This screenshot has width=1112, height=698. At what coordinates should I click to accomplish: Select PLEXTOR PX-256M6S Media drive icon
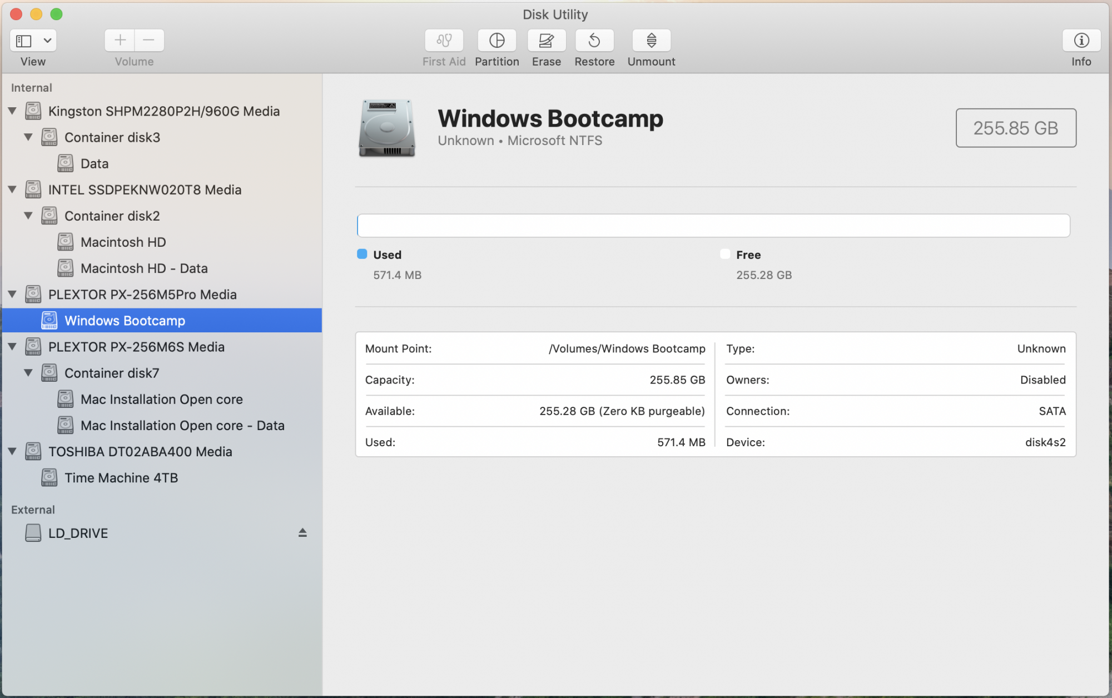tap(33, 347)
